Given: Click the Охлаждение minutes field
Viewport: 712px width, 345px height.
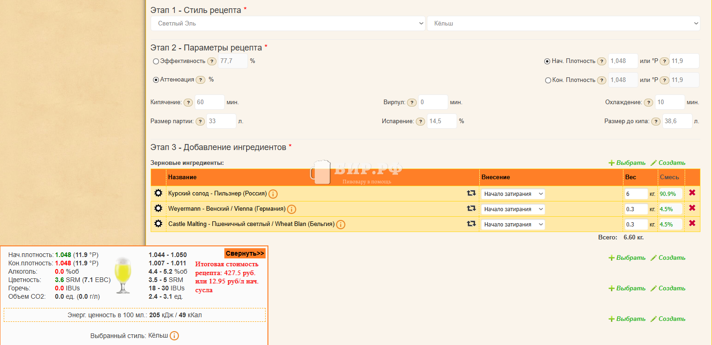Looking at the screenshot, I should coord(670,102).
